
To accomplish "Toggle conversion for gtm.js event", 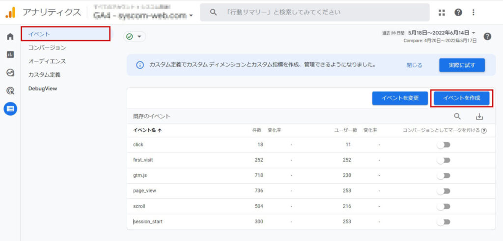I will 444,175.
